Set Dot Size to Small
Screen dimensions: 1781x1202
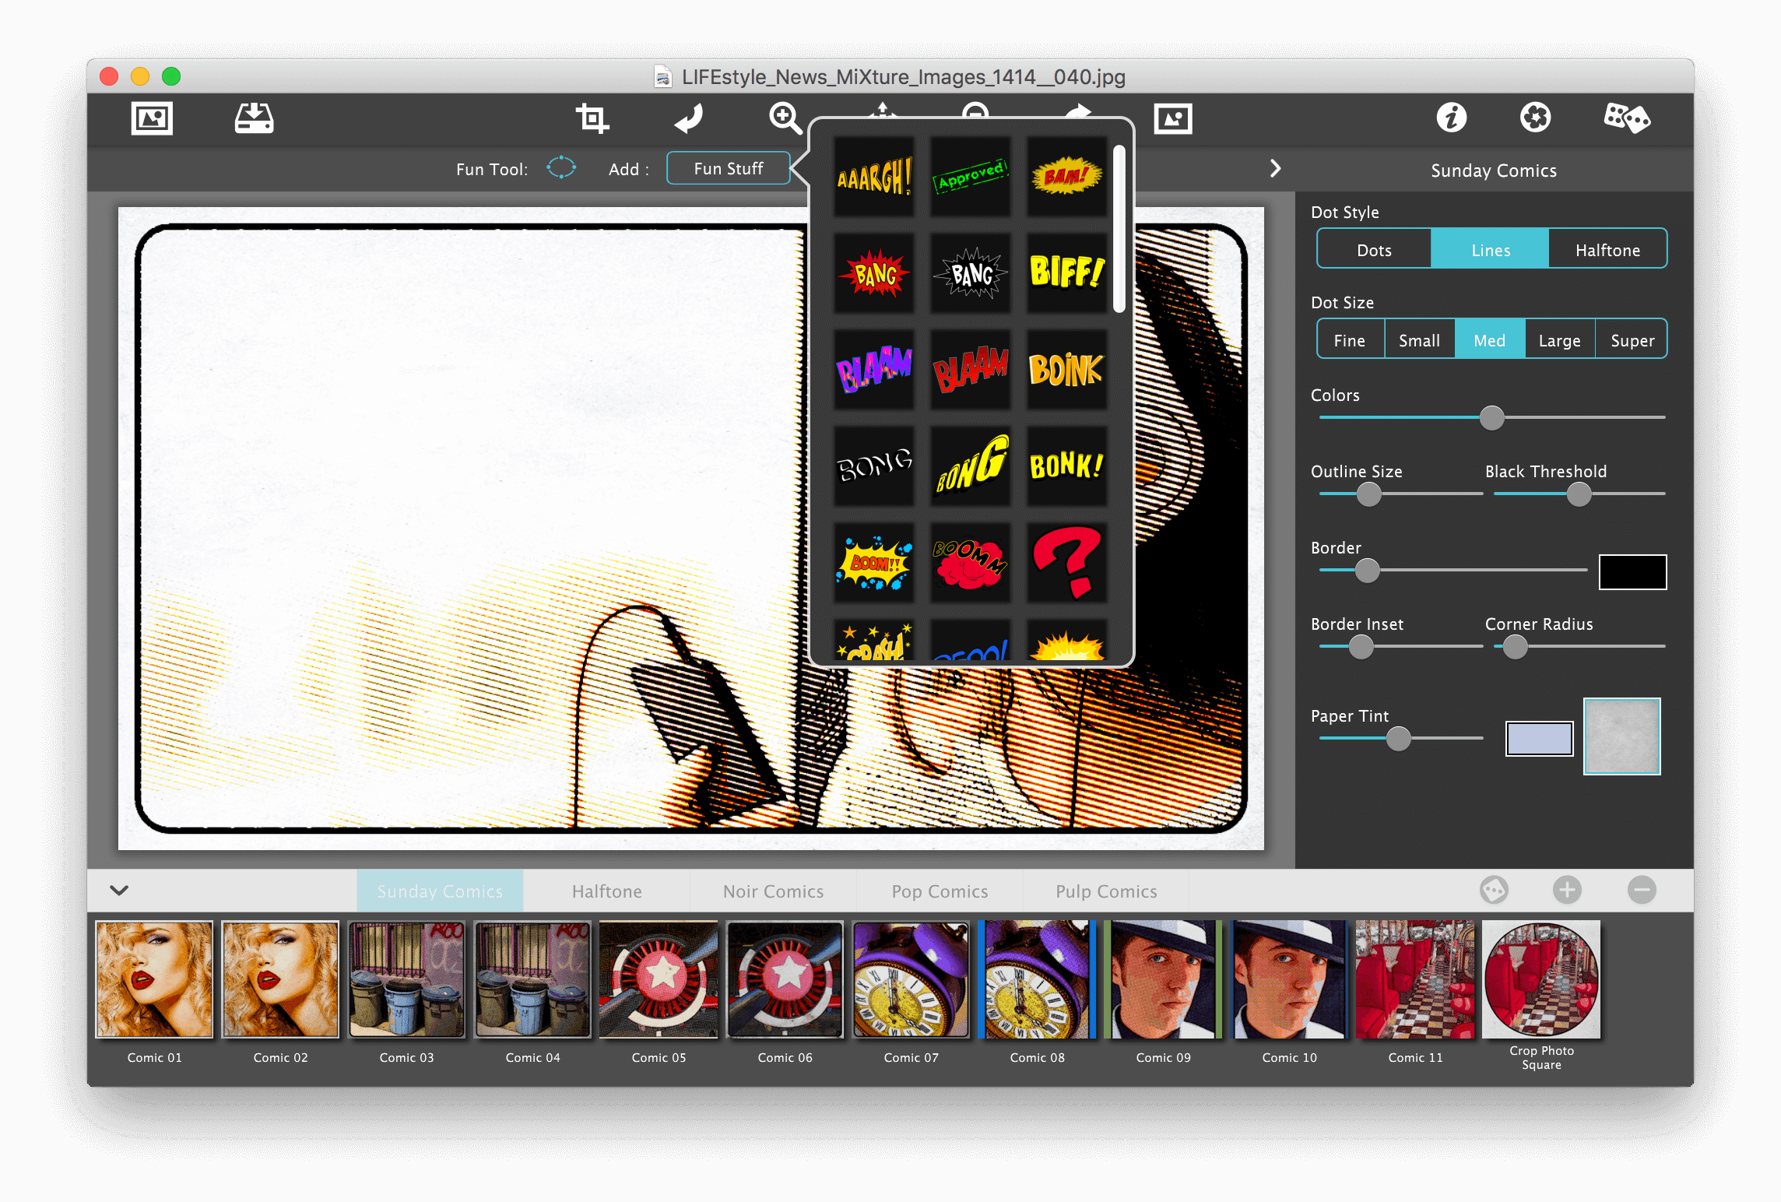[1419, 339]
